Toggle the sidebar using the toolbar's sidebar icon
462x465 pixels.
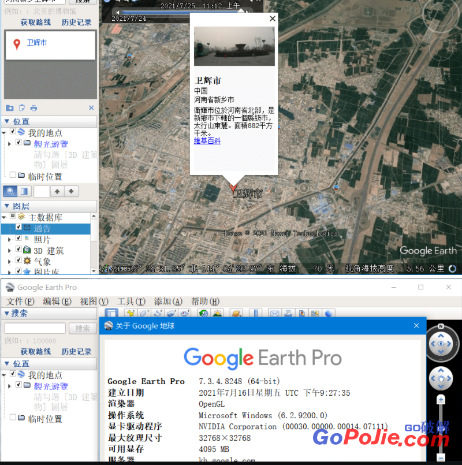(x=111, y=313)
